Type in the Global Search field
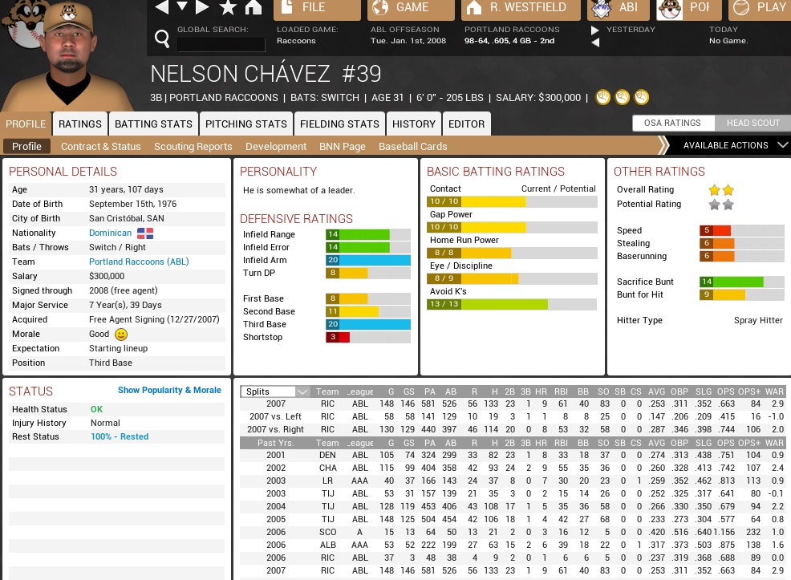The height and width of the screenshot is (580, 791). 221,45
